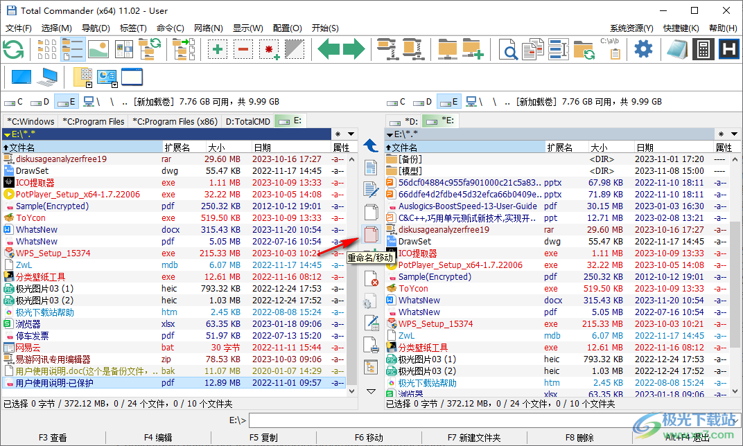Click the left panel vertical scrollbar
This screenshot has height=446, width=743.
click(x=351, y=275)
